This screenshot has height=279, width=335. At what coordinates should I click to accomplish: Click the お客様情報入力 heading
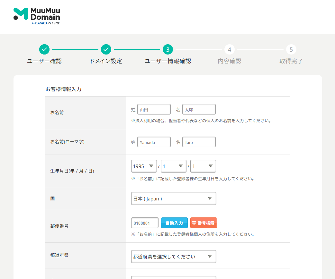(x=63, y=89)
